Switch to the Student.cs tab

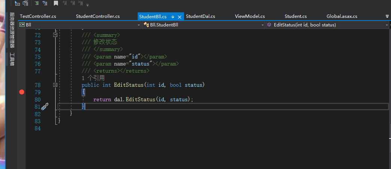(296, 16)
